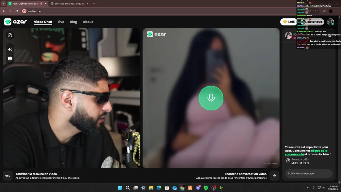Image resolution: width=341 pixels, height=192 pixels.
Task: Click the site info icon in address bar
Action: click(24, 11)
